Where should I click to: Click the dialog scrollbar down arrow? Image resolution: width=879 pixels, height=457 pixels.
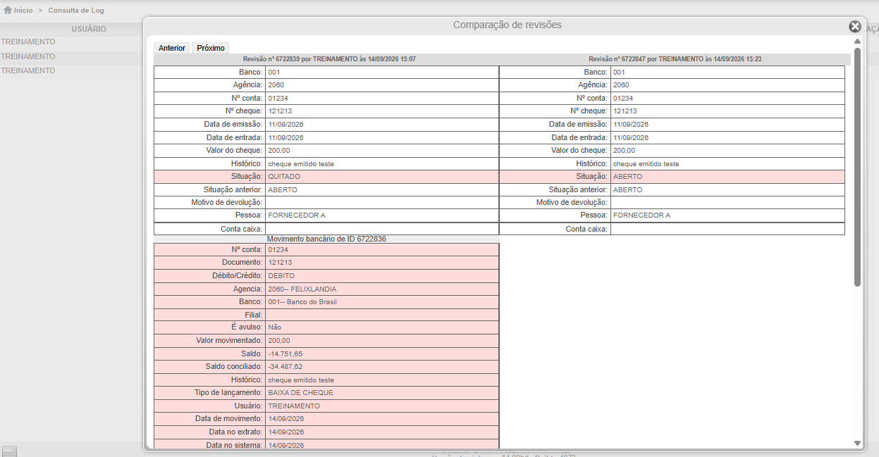[x=857, y=443]
